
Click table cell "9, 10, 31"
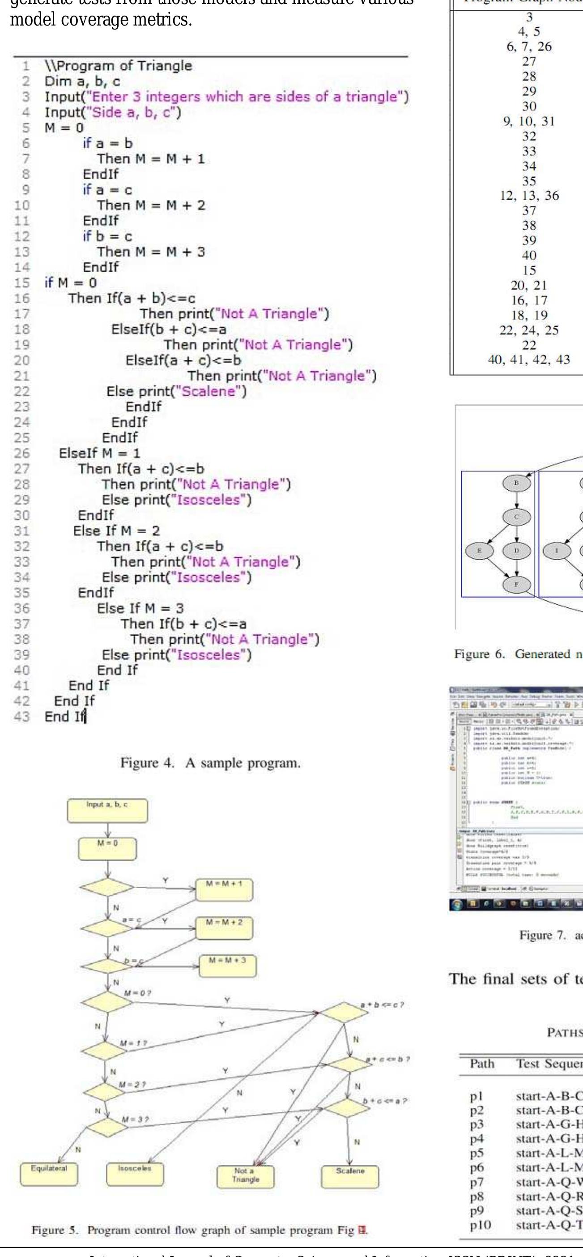coord(529,121)
